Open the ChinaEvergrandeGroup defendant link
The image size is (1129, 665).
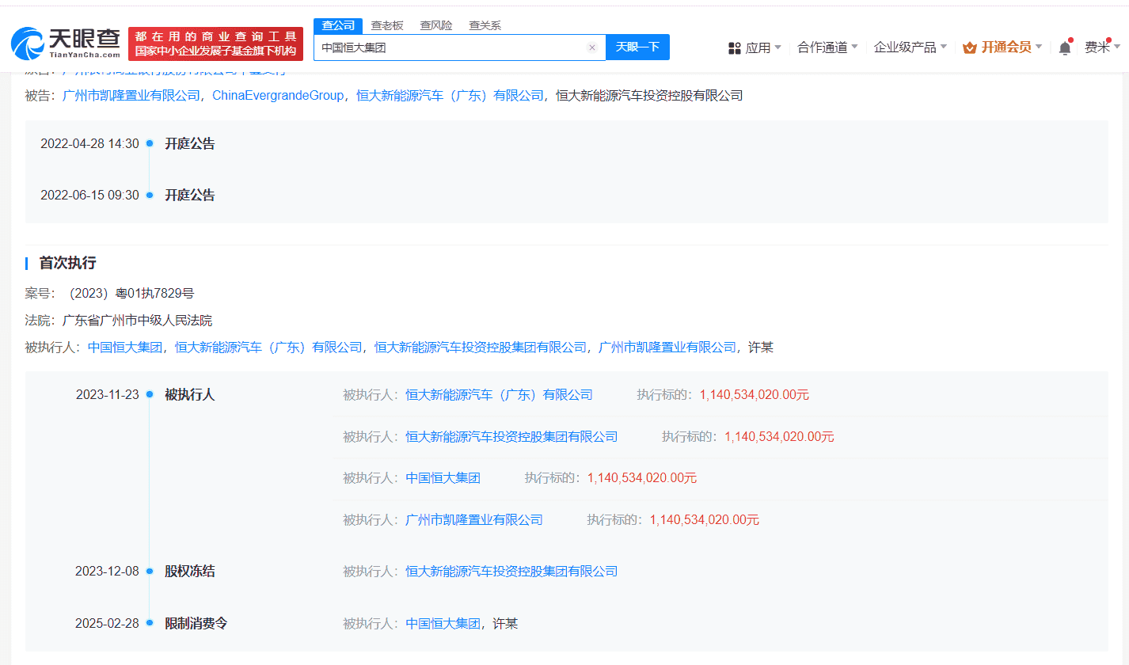(x=278, y=95)
